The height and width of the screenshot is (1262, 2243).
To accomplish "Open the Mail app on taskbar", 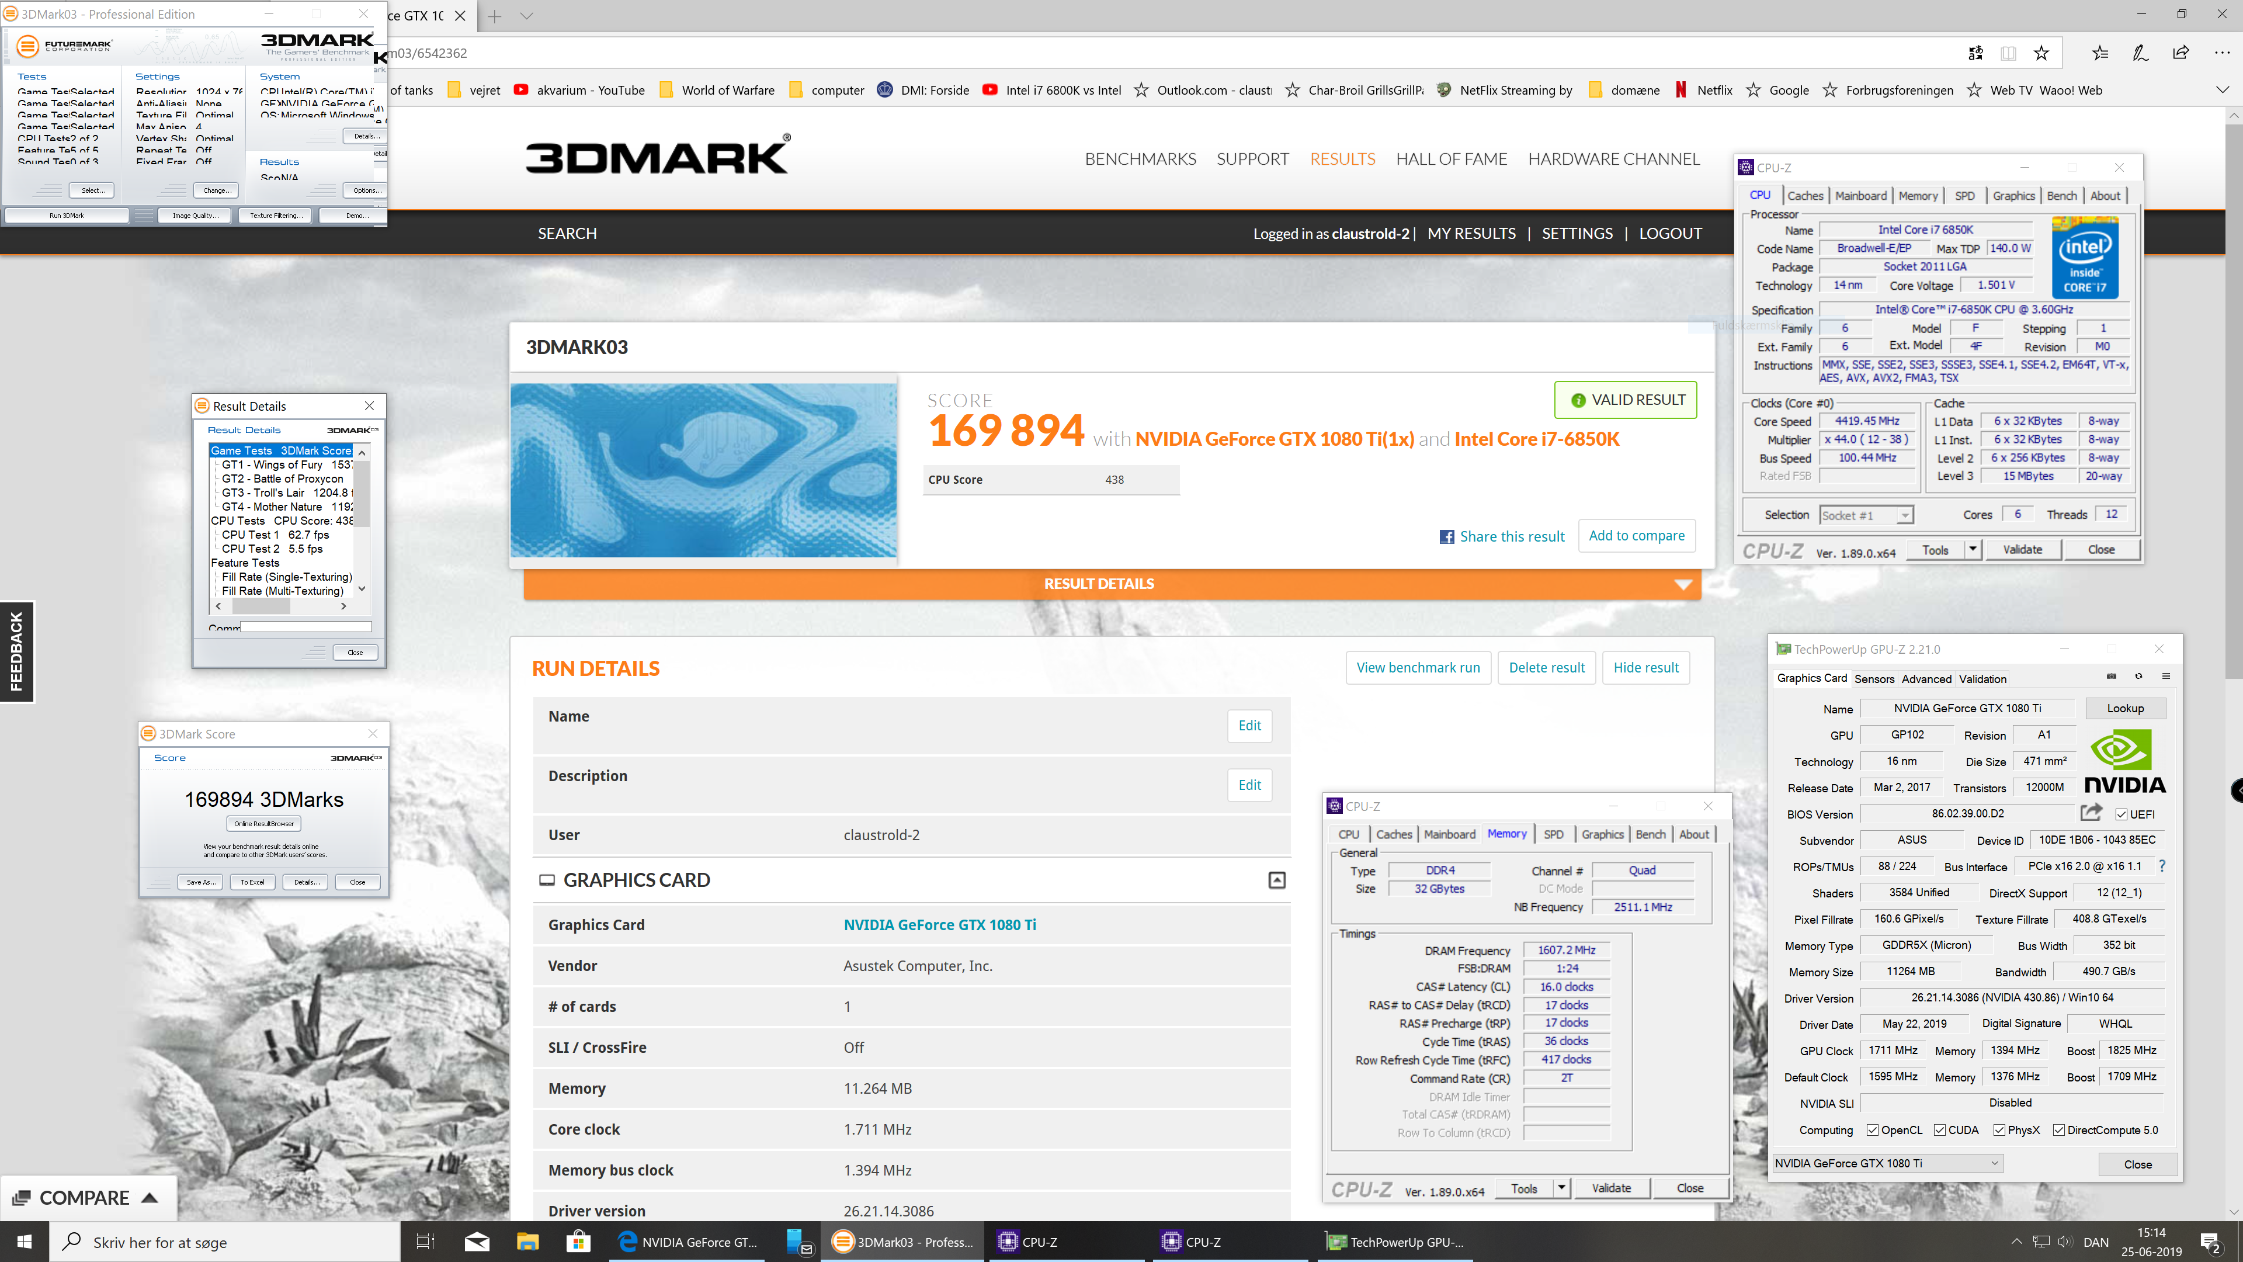I will click(x=476, y=1242).
